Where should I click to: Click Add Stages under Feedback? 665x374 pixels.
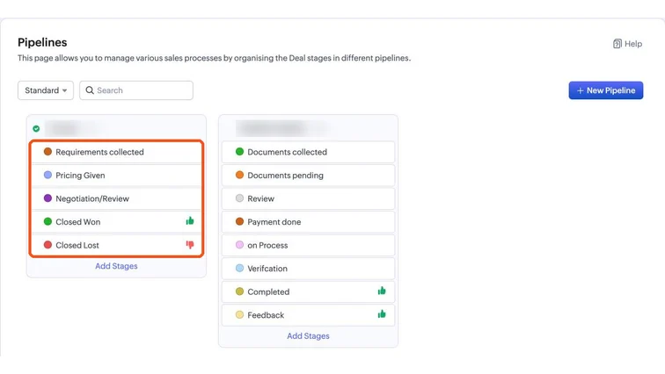(309, 336)
